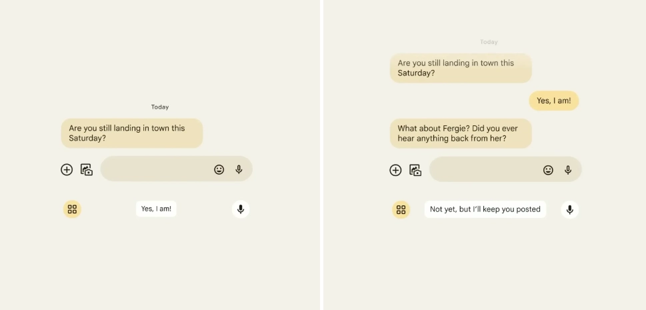Tap the "Not yet, but I'll keep you posted" suggestion
646x310 pixels.
tap(485, 209)
